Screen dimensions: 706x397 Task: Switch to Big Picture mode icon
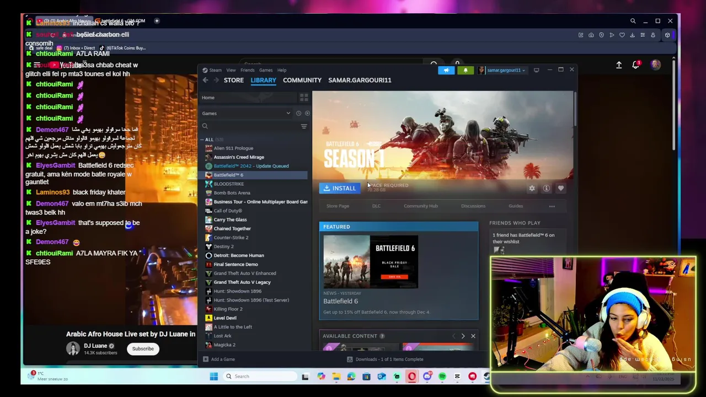536,70
